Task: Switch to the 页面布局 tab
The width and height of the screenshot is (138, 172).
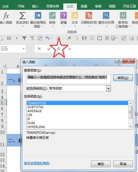Action: pyautogui.click(x=53, y=6)
